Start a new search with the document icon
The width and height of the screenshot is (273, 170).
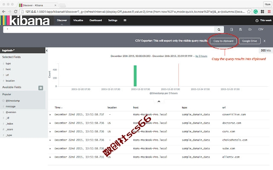point(232,29)
